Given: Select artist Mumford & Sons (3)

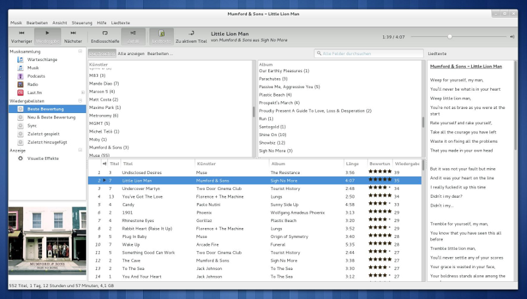Looking at the screenshot, I should (109, 147).
